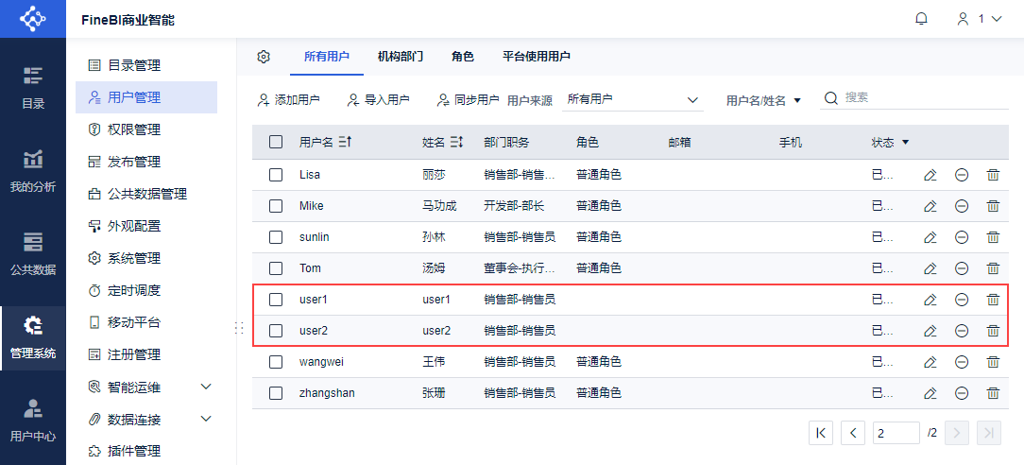Toggle the select-all header checkbox

click(x=276, y=143)
